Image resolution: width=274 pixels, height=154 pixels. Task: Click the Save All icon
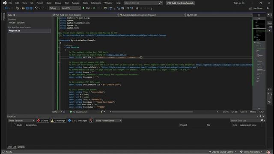click(31, 8)
